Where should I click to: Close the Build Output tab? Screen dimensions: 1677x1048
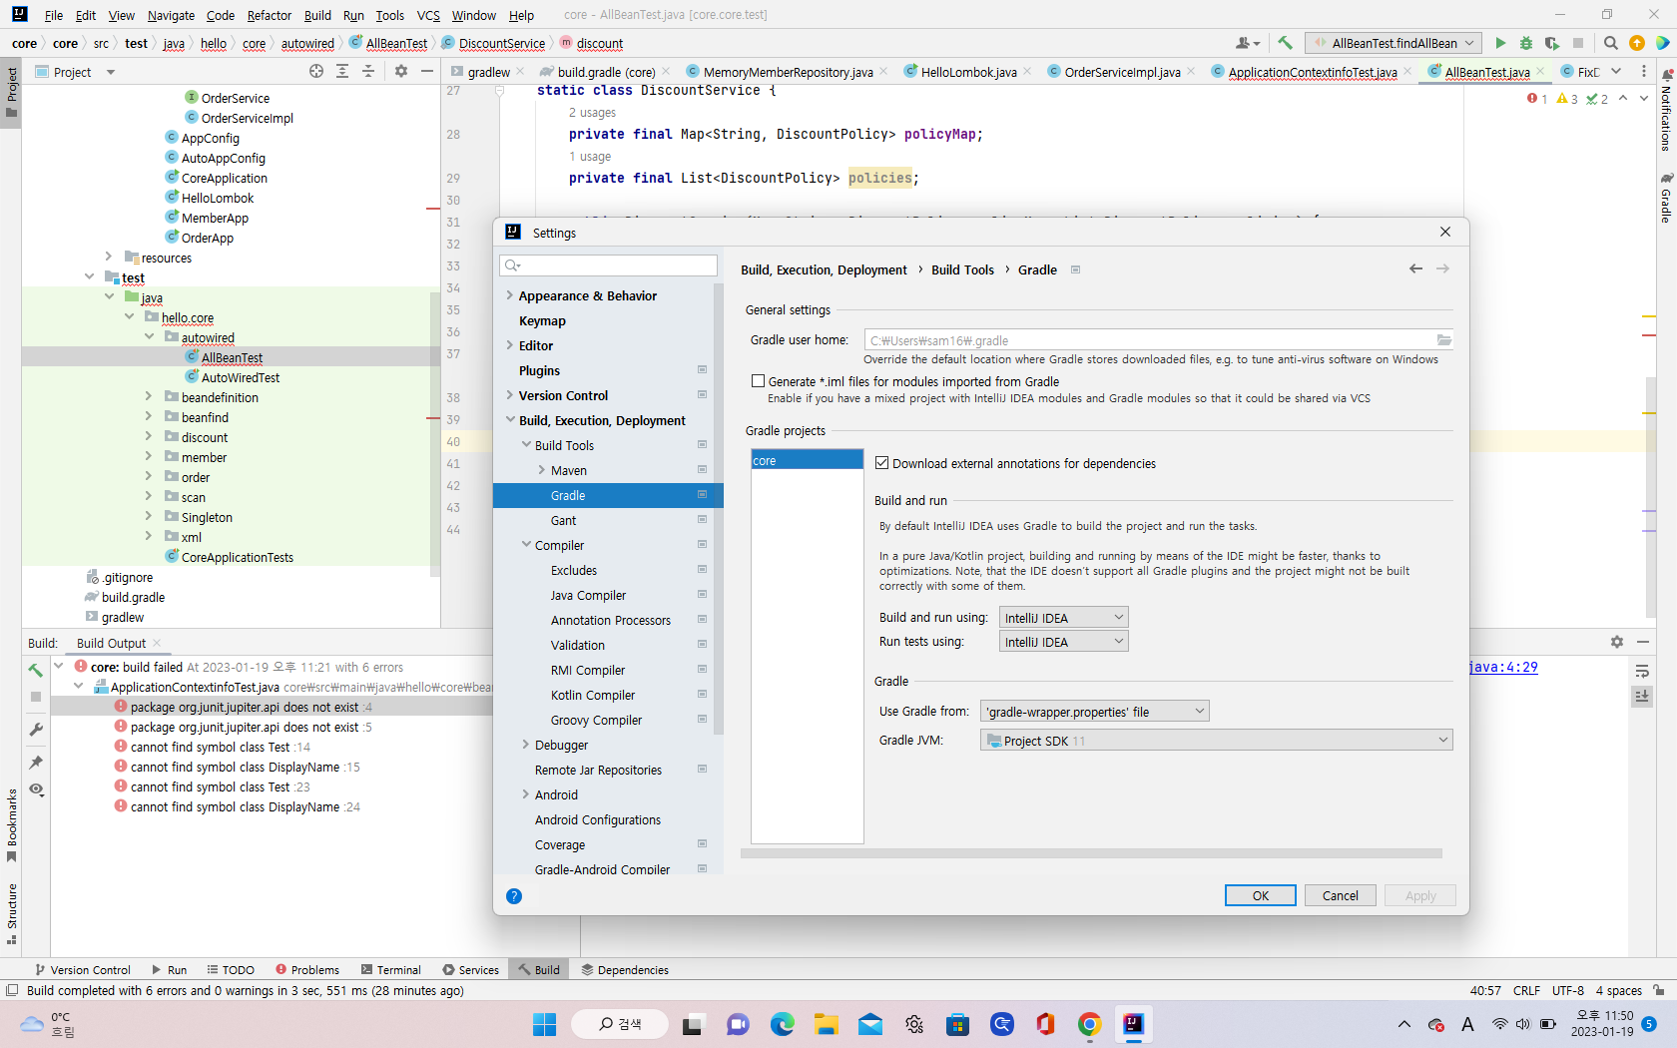157,644
